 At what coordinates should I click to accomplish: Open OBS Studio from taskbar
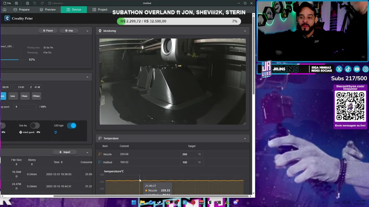coord(176,202)
